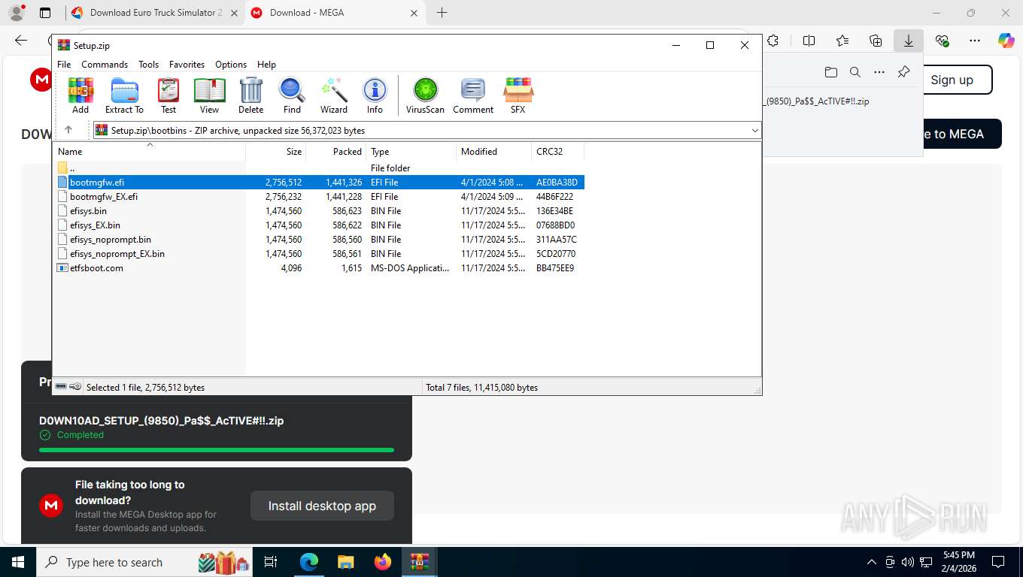Launch the Wizard tool
This screenshot has height=577, width=1023.
tap(334, 95)
